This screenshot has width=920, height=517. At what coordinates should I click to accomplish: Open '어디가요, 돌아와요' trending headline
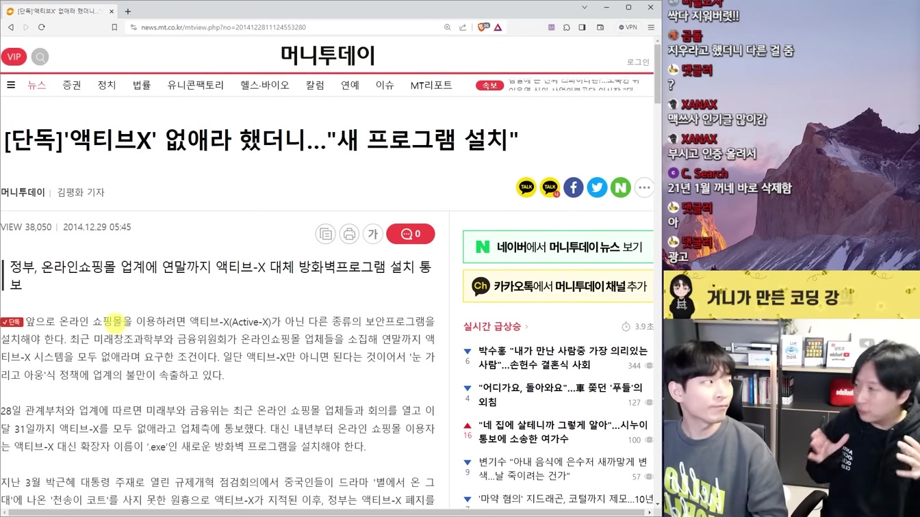pos(560,395)
